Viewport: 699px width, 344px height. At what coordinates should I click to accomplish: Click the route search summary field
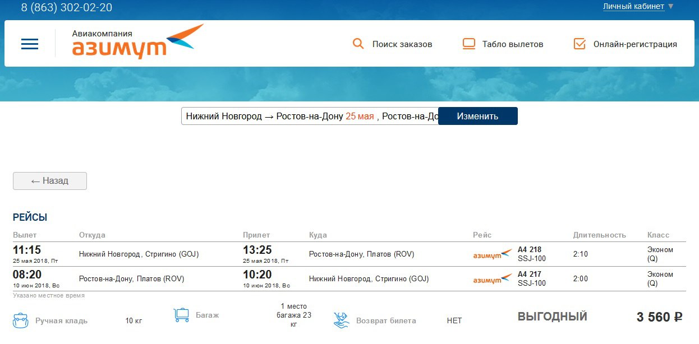click(x=309, y=117)
